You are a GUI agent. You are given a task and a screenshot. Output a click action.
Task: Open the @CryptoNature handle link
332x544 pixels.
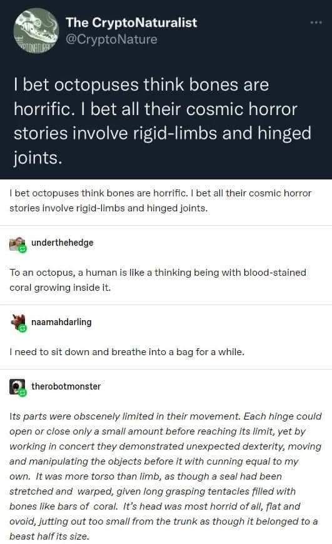(x=111, y=39)
